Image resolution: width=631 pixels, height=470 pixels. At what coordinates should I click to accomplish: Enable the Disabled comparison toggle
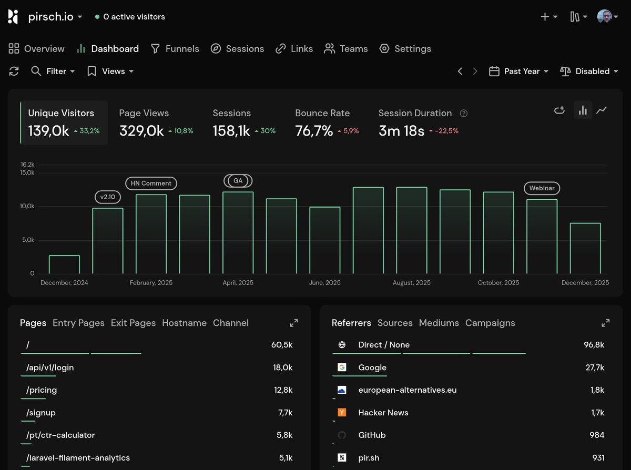click(x=589, y=71)
